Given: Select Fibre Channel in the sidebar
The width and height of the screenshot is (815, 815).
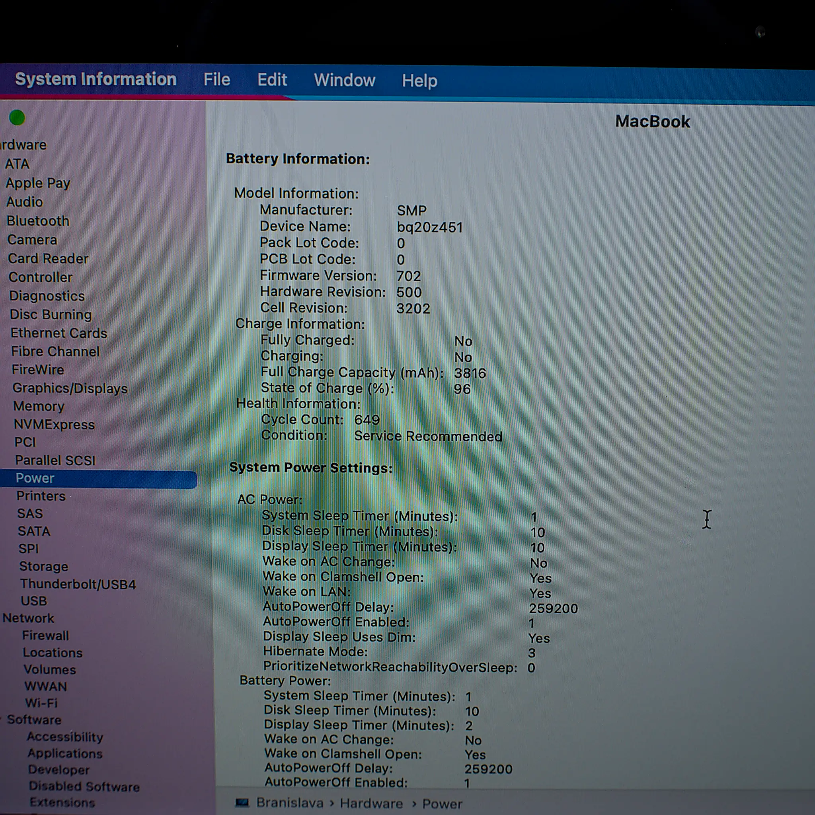Looking at the screenshot, I should pyautogui.click(x=55, y=351).
